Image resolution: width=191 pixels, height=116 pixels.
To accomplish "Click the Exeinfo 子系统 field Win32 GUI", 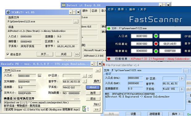I will click(72, 87).
